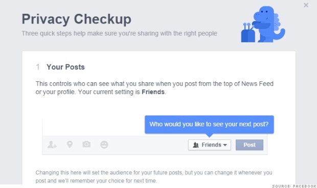Viewport: 317px width, 188px height.
Task: Expand audience selector via the arrow caret
Action: click(x=225, y=145)
